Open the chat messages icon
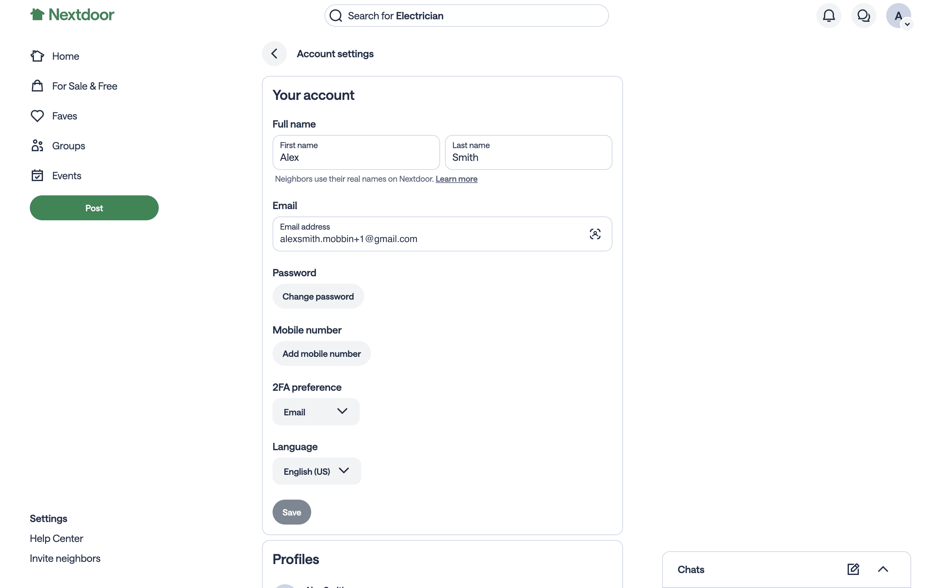This screenshot has height=588, width=941. point(863,16)
